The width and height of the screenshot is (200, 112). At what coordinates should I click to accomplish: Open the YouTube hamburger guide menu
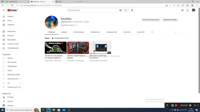pos(4,10)
